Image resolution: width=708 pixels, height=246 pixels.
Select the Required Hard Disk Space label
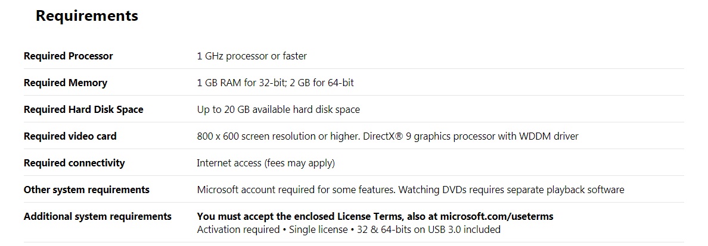83,109
